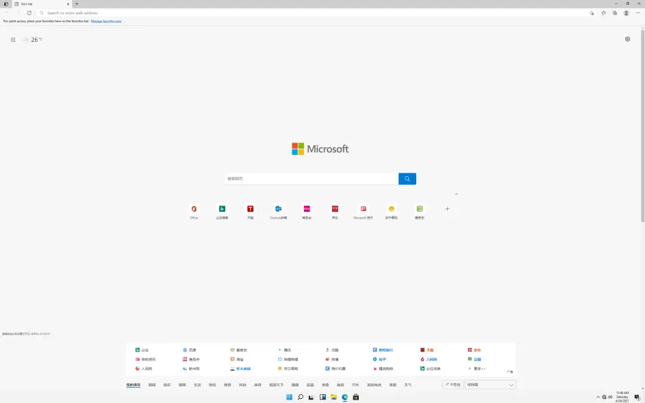Select the 财经 feed tab
645x403 pixels.
point(212,385)
